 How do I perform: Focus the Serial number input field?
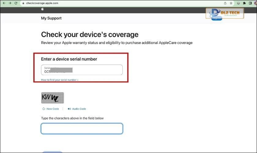(82, 70)
